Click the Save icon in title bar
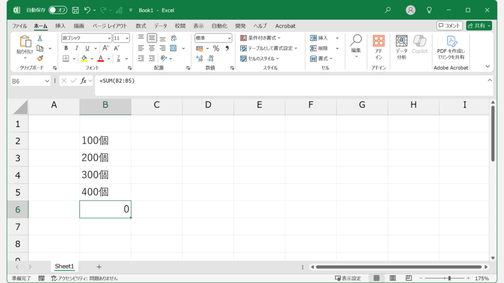The width and height of the screenshot is (504, 283). click(75, 10)
